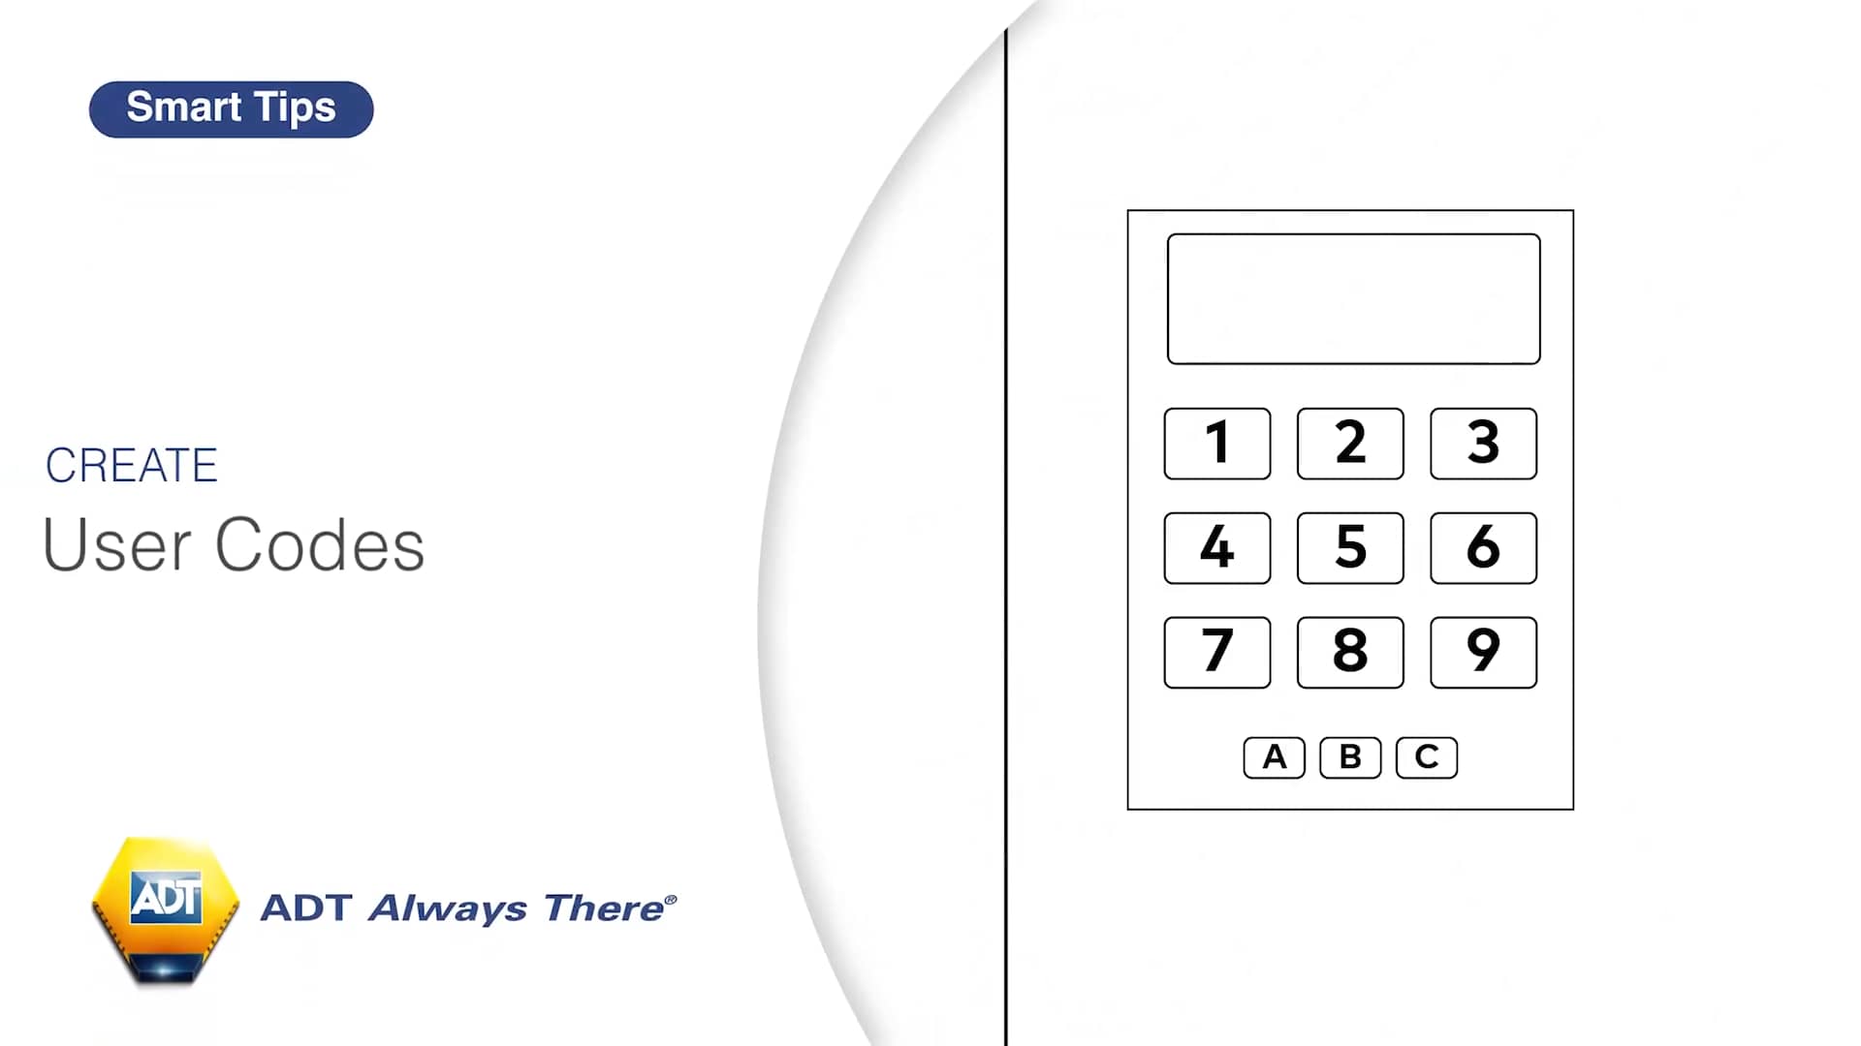Click the number 7 key

(x=1216, y=652)
